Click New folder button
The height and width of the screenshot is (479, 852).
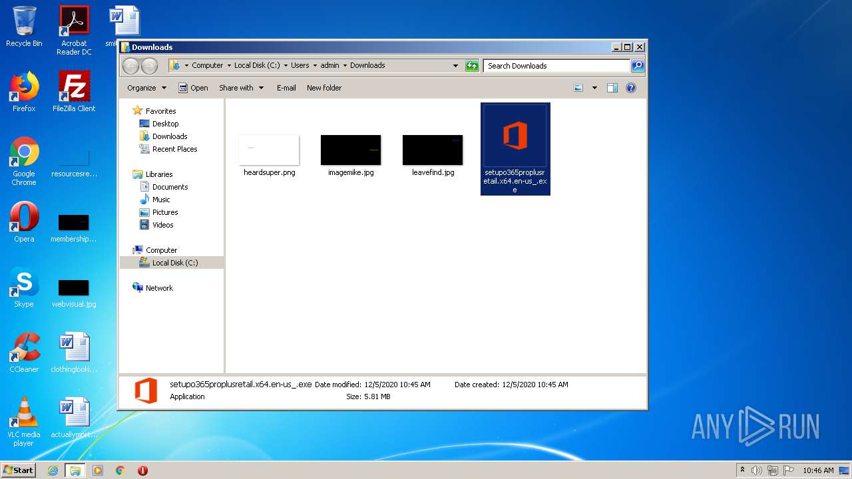(x=324, y=88)
